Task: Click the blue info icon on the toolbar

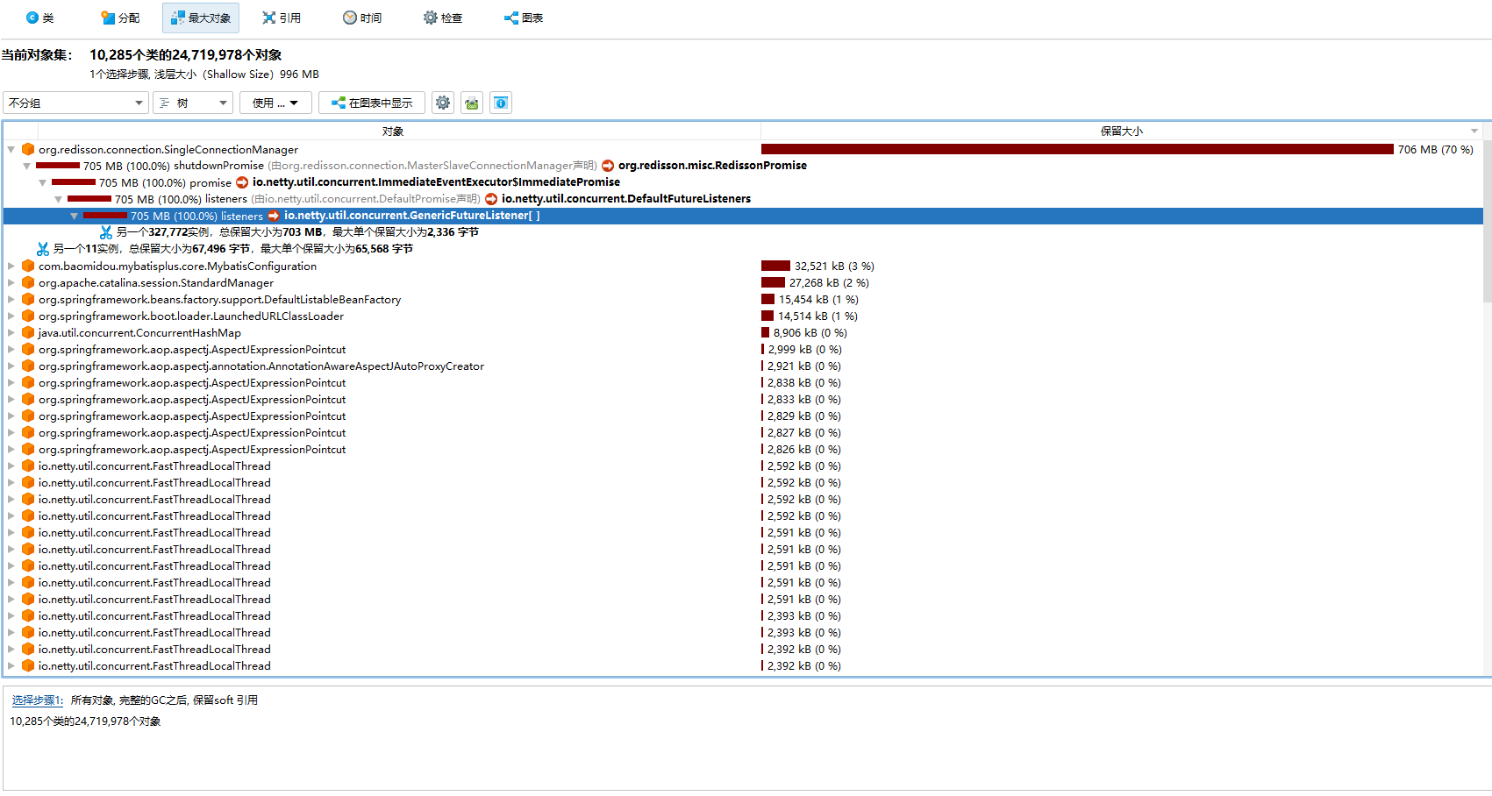Action: click(500, 103)
